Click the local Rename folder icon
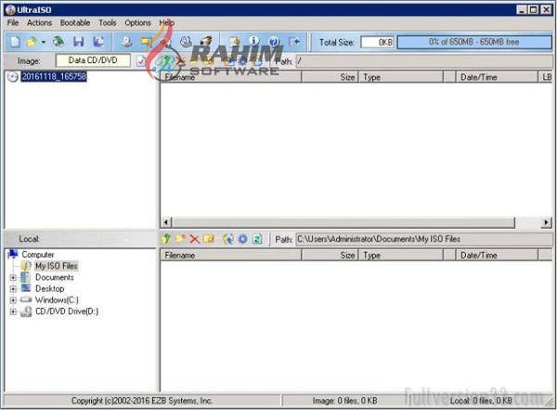Image resolution: width=557 pixels, height=410 pixels. coord(209,239)
